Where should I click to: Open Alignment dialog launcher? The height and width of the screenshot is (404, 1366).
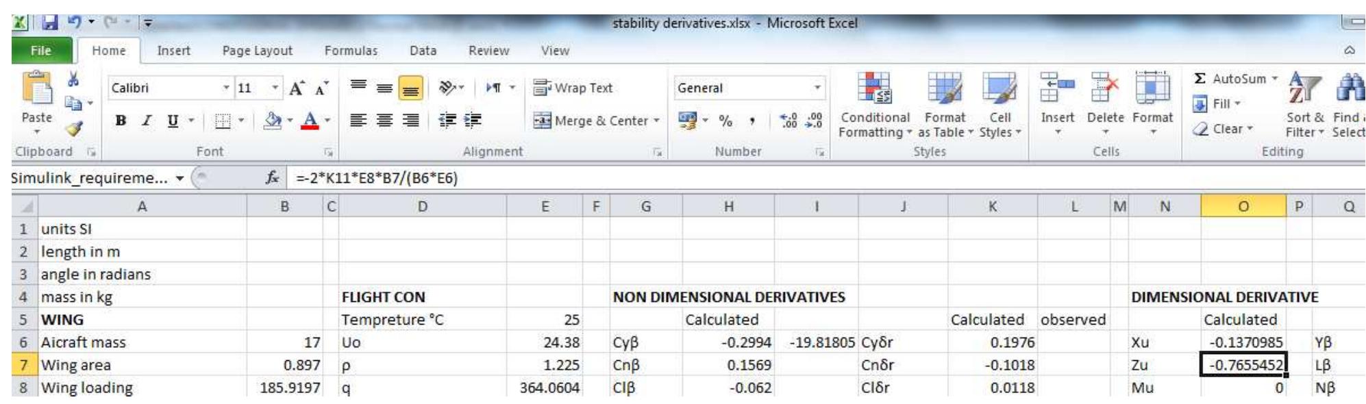(x=657, y=152)
